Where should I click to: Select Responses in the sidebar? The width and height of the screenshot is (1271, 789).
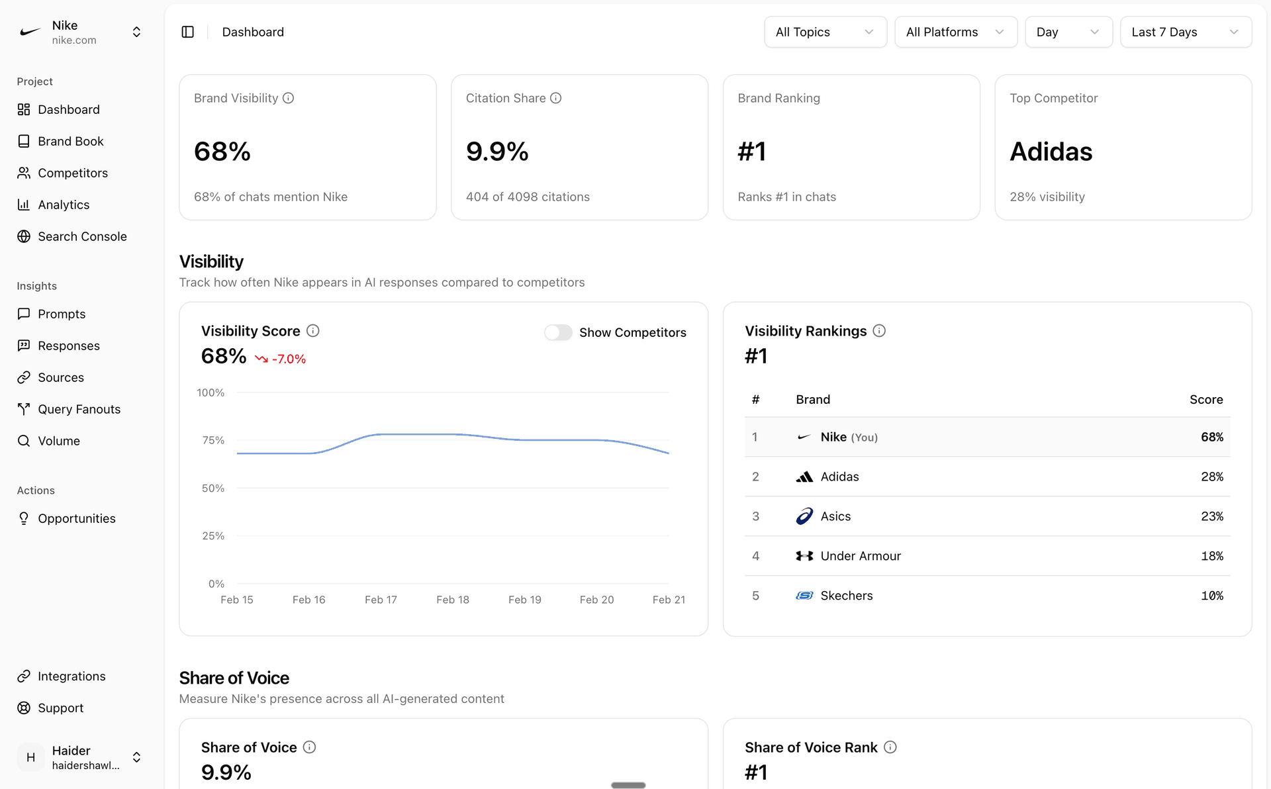pos(68,346)
